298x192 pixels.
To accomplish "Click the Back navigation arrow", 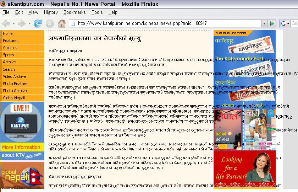I will pos(5,23).
